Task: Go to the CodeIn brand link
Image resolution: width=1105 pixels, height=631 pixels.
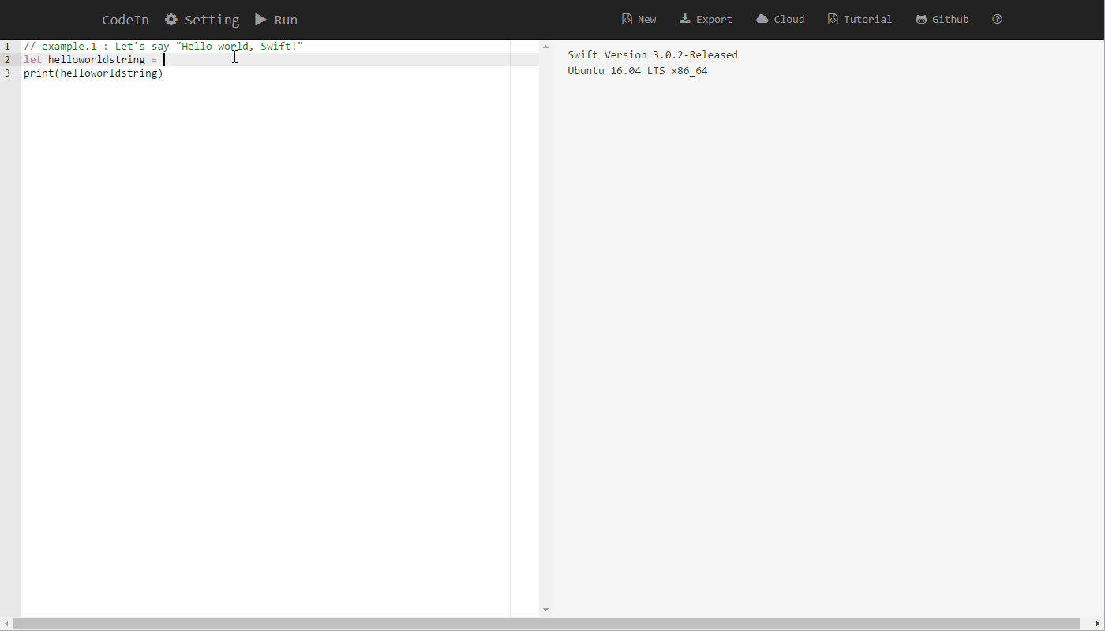Action: [x=125, y=20]
